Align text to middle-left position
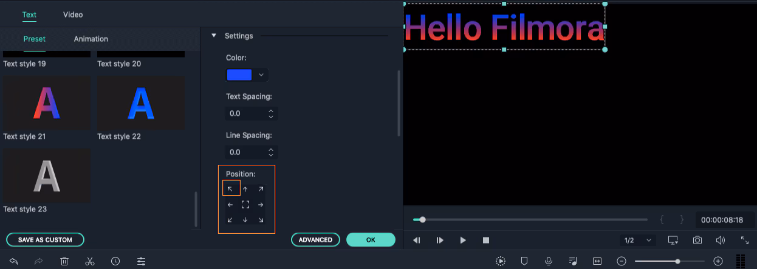Screen dimensions: 757x269 pos(230,205)
